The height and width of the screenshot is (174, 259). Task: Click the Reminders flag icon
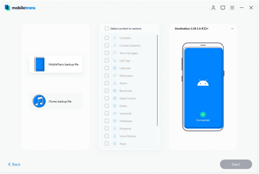(x=115, y=76)
